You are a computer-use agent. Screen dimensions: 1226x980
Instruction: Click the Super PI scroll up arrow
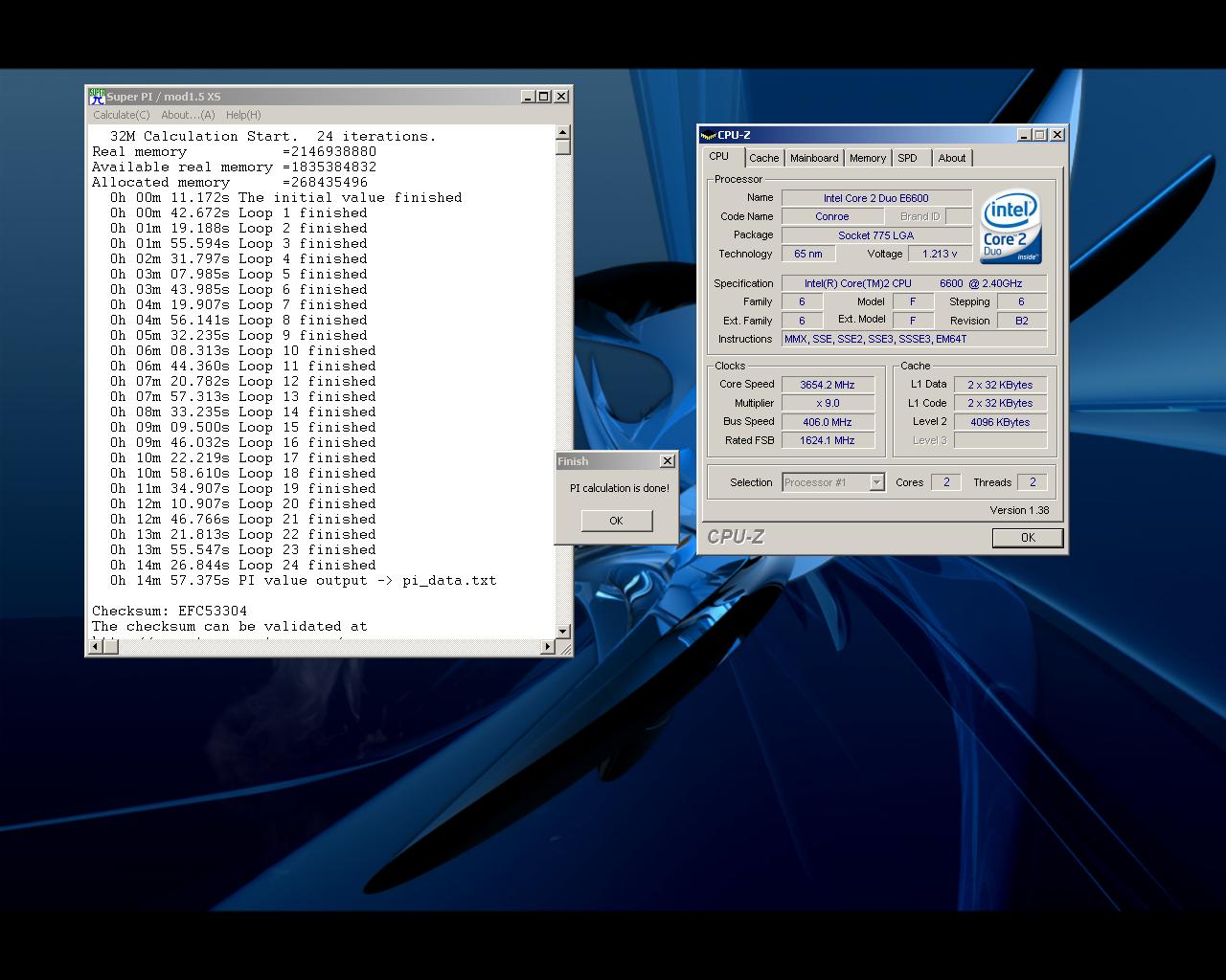click(563, 133)
